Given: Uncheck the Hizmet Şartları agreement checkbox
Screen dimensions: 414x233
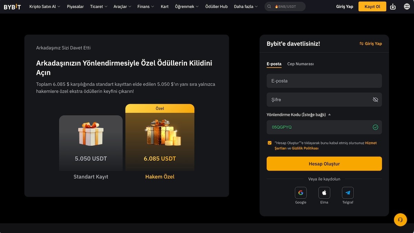Looking at the screenshot, I should (x=269, y=142).
